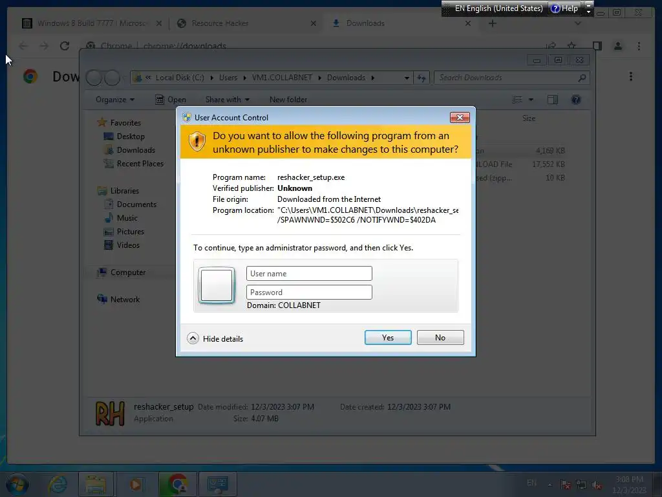This screenshot has height=497, width=662.
Task: Select Desktop in Favorites list
Action: point(131,137)
